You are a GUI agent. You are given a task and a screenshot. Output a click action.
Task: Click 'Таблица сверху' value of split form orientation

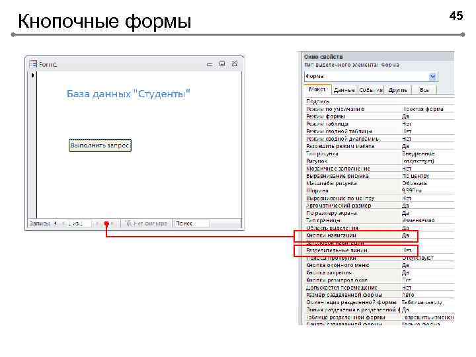pyautogui.click(x=422, y=302)
